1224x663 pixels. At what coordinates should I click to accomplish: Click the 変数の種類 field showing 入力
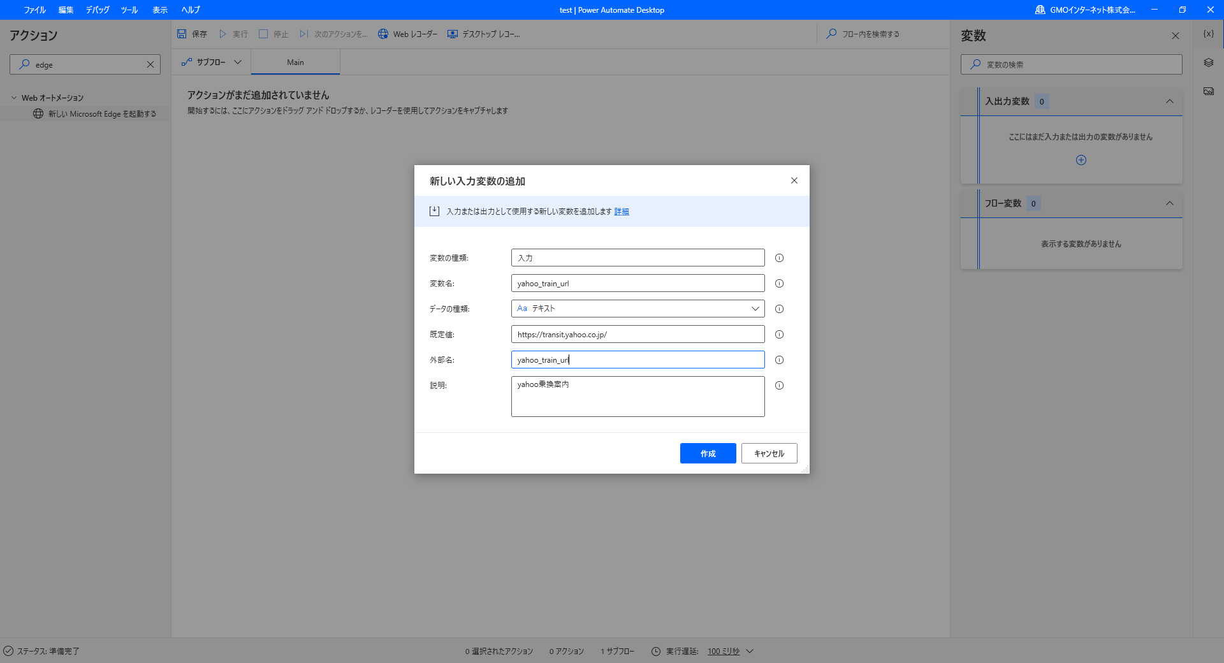tap(638, 258)
